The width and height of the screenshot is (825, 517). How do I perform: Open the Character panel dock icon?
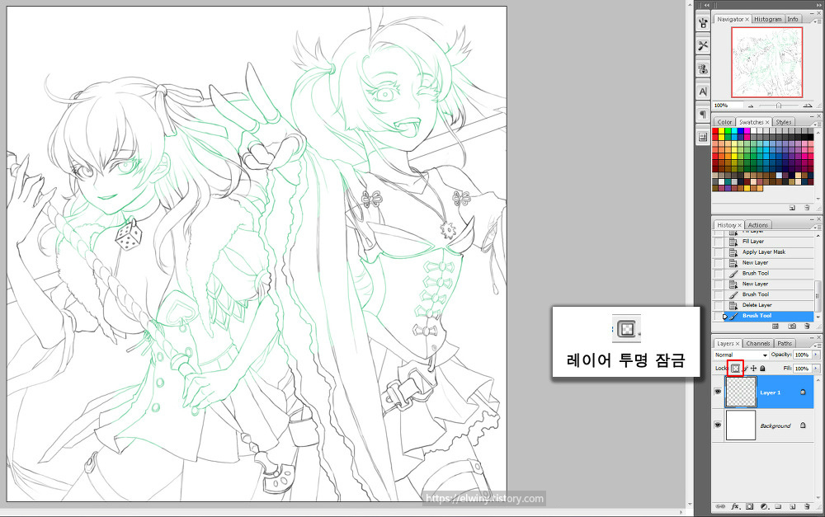(x=703, y=92)
